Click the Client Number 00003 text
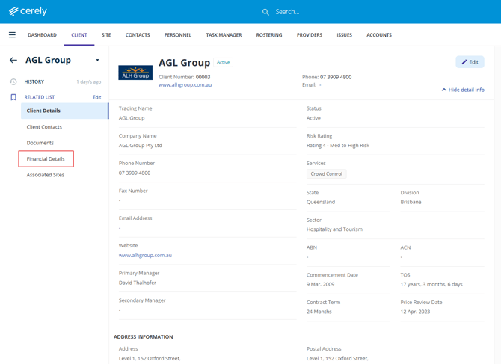This screenshot has height=364, width=501. pyautogui.click(x=185, y=77)
